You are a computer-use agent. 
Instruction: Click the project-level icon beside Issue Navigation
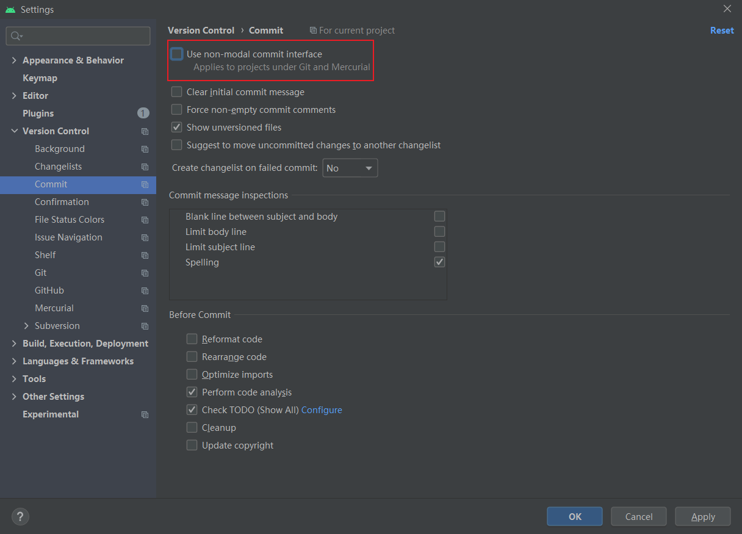tap(145, 237)
